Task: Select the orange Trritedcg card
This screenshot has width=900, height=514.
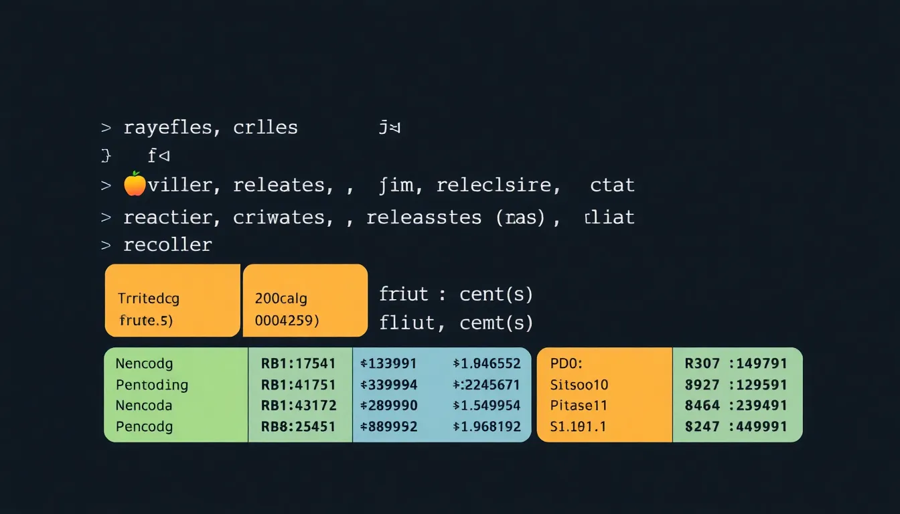Action: (172, 301)
